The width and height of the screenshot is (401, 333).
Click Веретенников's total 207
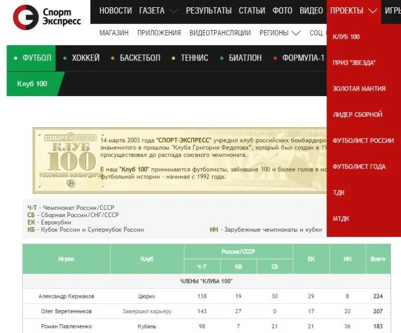378,311
